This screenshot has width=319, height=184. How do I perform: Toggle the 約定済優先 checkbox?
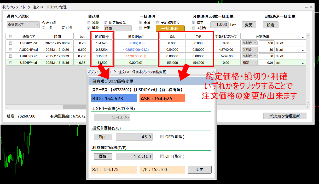106,23
